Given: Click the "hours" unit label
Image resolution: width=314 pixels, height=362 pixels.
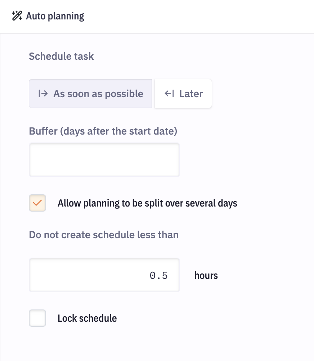Looking at the screenshot, I should (x=206, y=276).
